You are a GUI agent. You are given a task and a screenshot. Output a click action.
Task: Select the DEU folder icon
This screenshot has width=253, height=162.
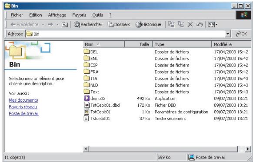tap(87, 52)
